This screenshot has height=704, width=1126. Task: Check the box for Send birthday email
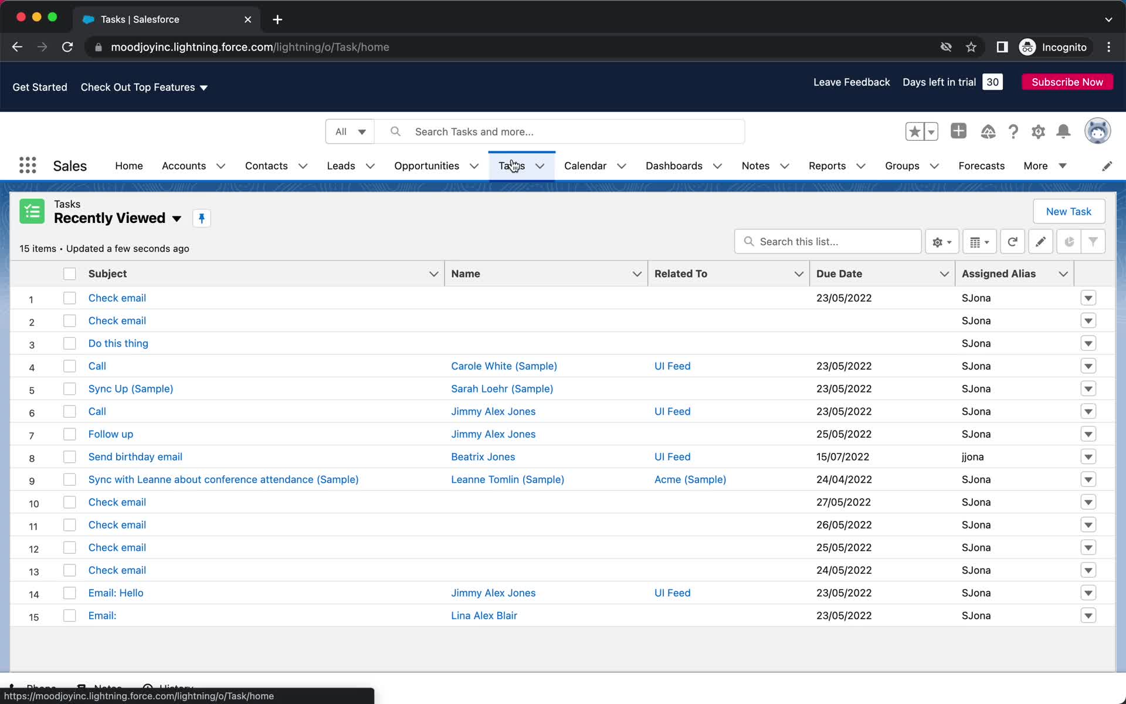[70, 456]
